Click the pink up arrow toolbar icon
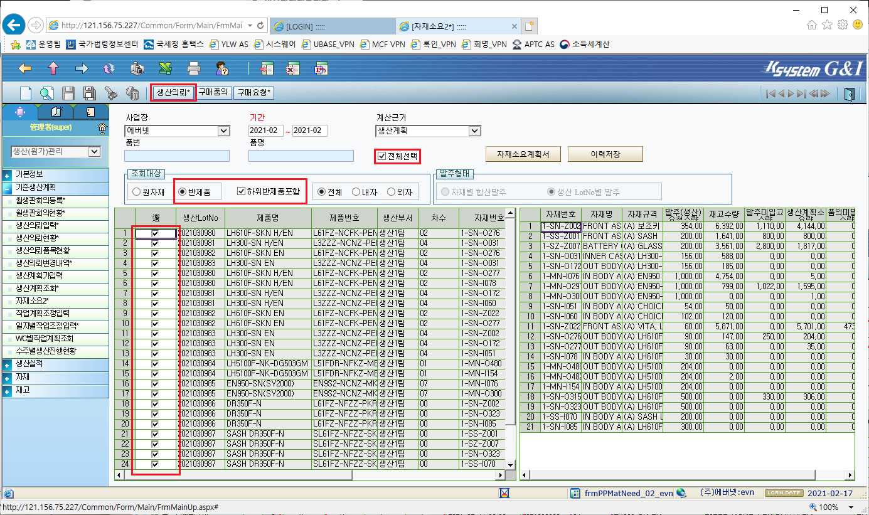The image size is (869, 515). click(x=53, y=68)
